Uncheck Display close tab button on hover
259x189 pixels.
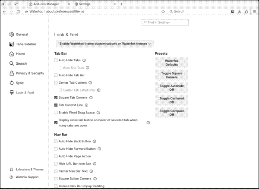click(x=56, y=123)
